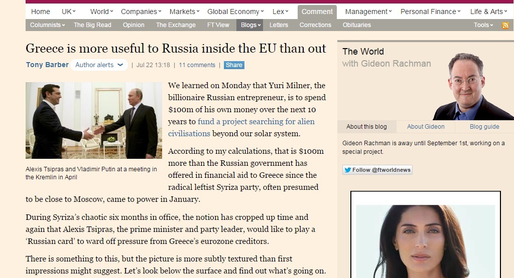Click the Jul 22 13:18 timestamp

153,65
